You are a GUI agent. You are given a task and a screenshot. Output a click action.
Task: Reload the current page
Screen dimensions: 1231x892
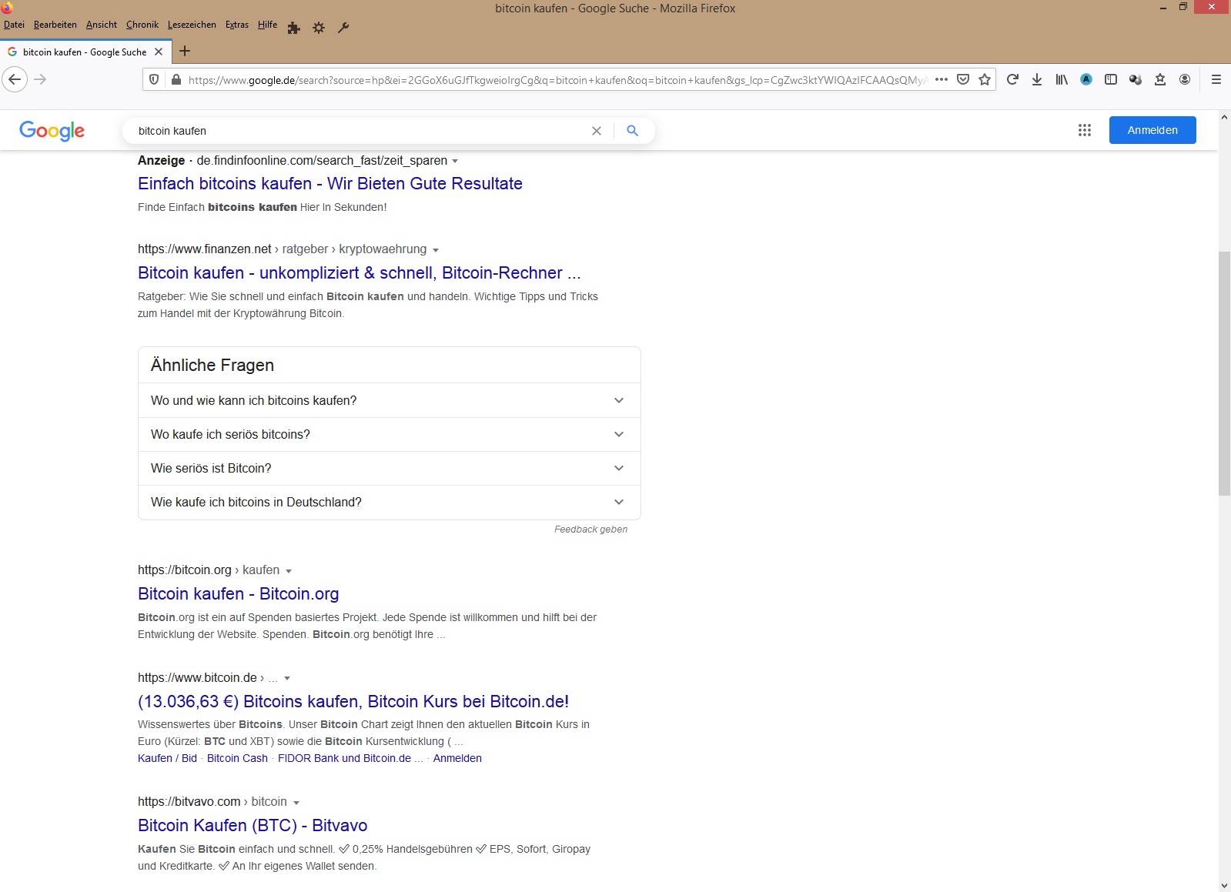coord(1012,79)
